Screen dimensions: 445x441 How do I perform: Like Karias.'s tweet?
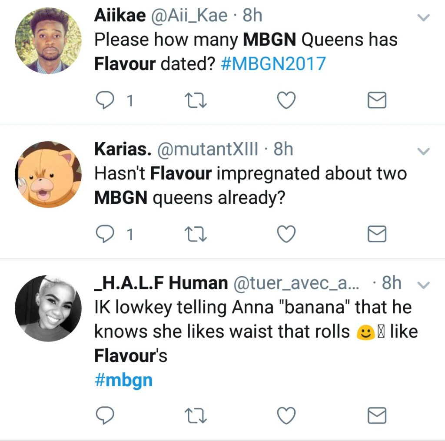286,235
